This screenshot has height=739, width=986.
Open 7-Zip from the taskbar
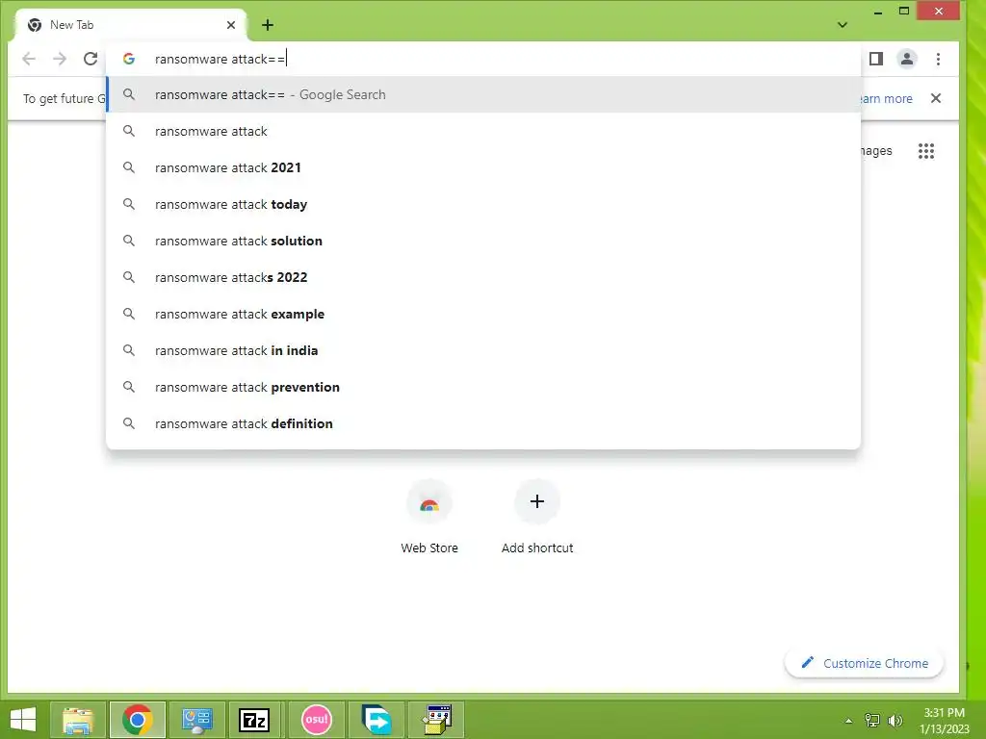254,720
